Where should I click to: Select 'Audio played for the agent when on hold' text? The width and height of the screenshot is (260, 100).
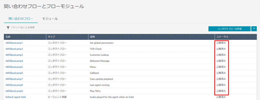(x=112, y=97)
